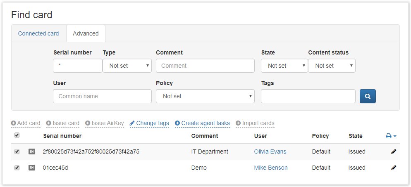Open the printer export dropdown icon
The height and width of the screenshot is (187, 411).
point(391,136)
